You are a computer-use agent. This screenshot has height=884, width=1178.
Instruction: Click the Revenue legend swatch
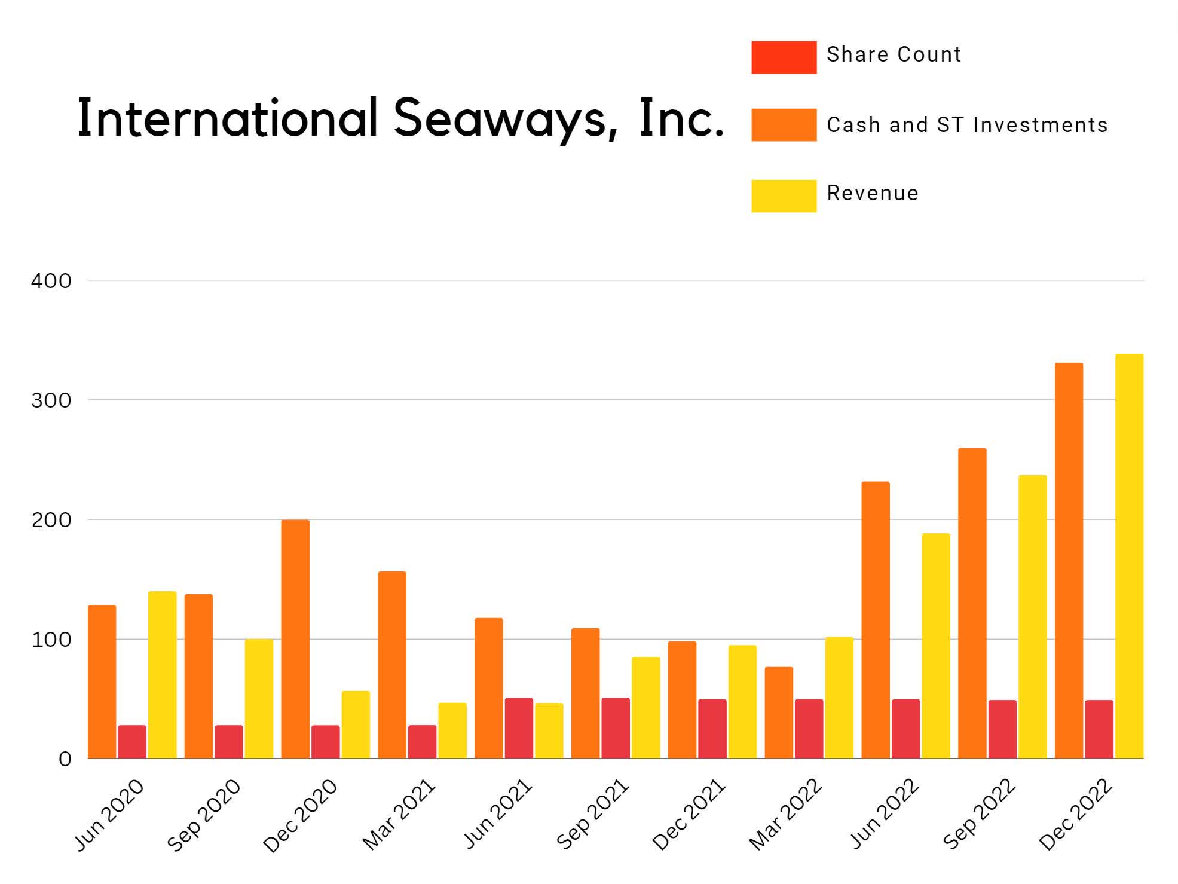pyautogui.click(x=784, y=196)
